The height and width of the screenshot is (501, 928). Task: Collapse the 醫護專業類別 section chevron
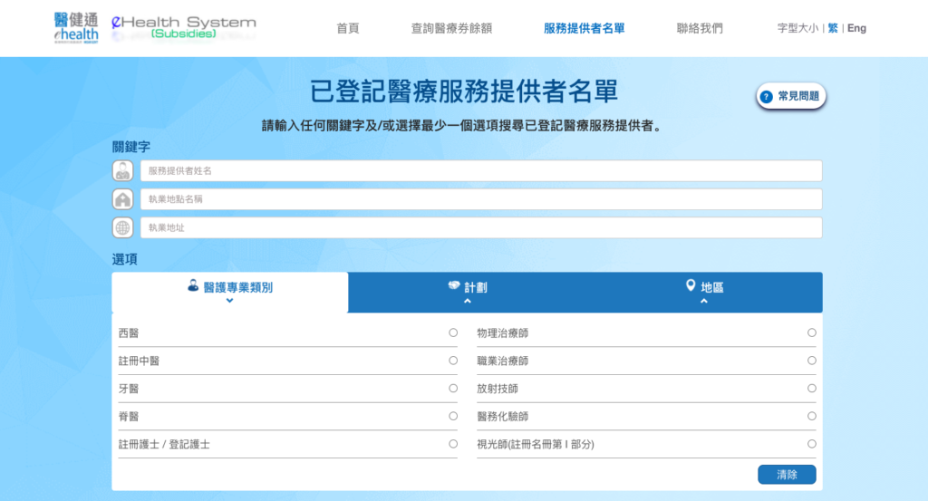click(229, 301)
